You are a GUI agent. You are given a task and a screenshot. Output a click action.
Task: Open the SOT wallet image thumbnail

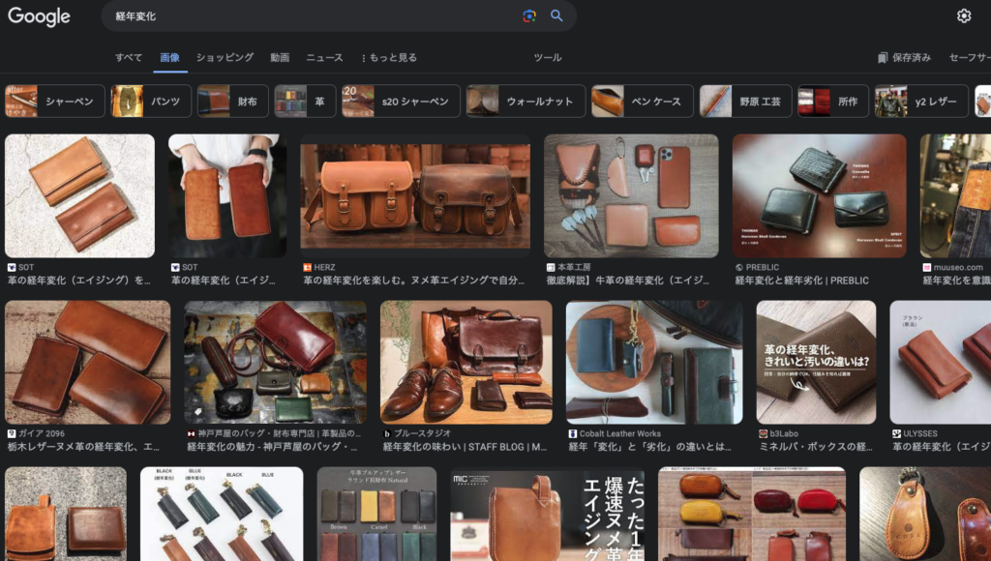click(x=80, y=196)
